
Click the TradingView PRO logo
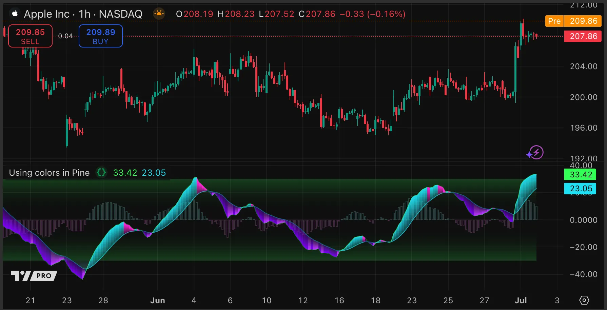click(x=34, y=275)
